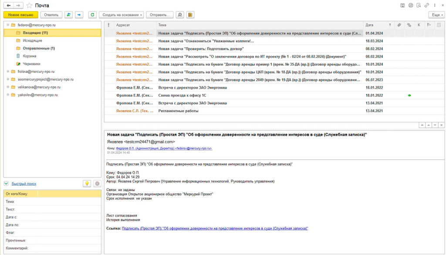The width and height of the screenshot is (446, 255).
Task: Select the Отправленные (1) folder
Action: 38,48
